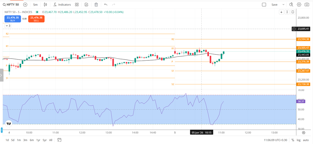Open time axis settings gear icon

coord(304,133)
